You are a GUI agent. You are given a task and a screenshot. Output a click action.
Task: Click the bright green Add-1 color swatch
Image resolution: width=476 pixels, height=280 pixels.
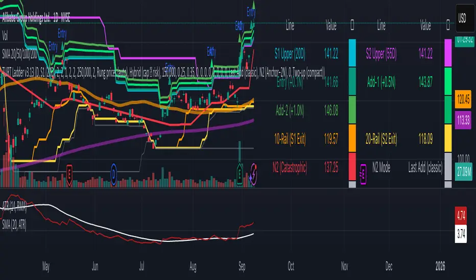[x=448, y=81]
